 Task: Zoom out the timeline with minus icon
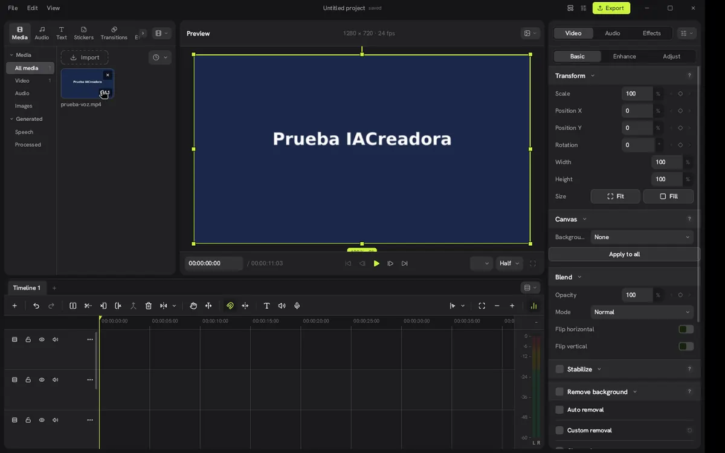497,306
